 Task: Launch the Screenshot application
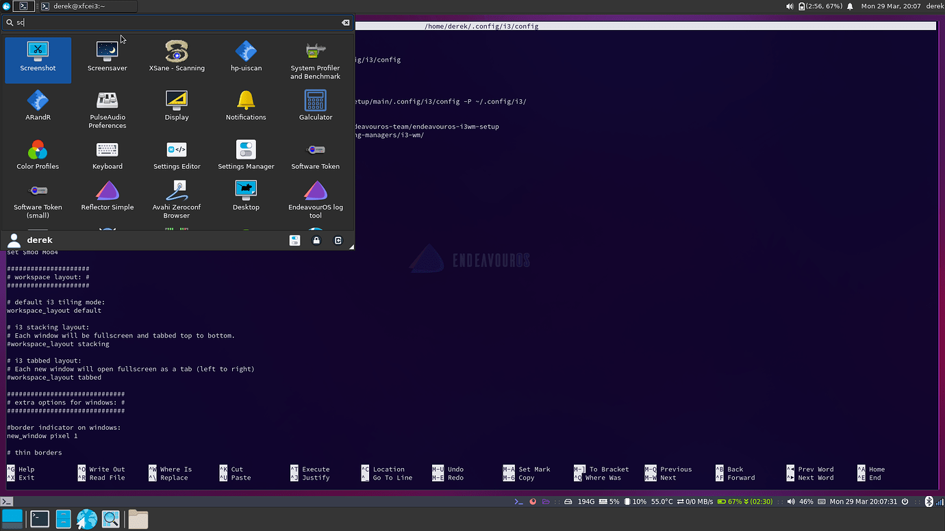[38, 58]
